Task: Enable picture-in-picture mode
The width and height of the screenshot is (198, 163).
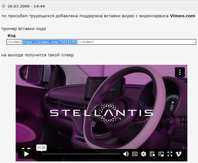Action: tap(161, 154)
